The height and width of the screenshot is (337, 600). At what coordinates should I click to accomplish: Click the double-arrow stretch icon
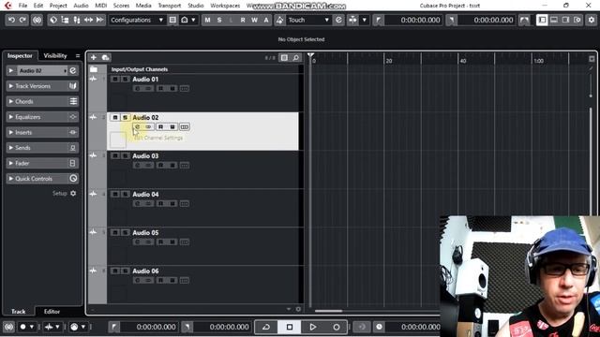[x=88, y=20]
